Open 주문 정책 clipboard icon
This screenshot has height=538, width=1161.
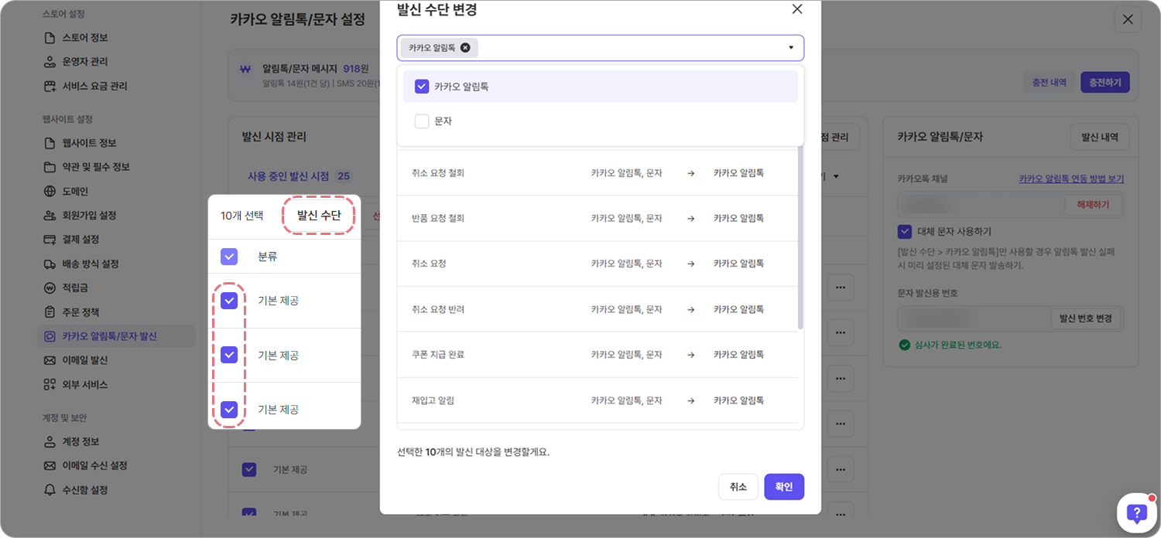coord(50,312)
